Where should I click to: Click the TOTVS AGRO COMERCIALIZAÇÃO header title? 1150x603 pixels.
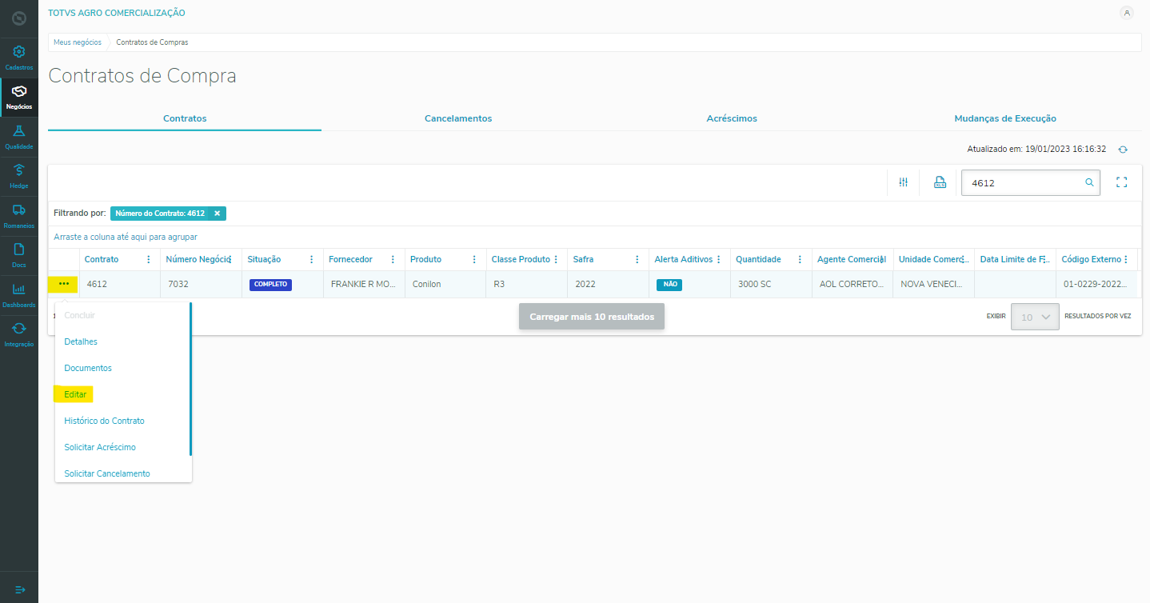(x=117, y=13)
